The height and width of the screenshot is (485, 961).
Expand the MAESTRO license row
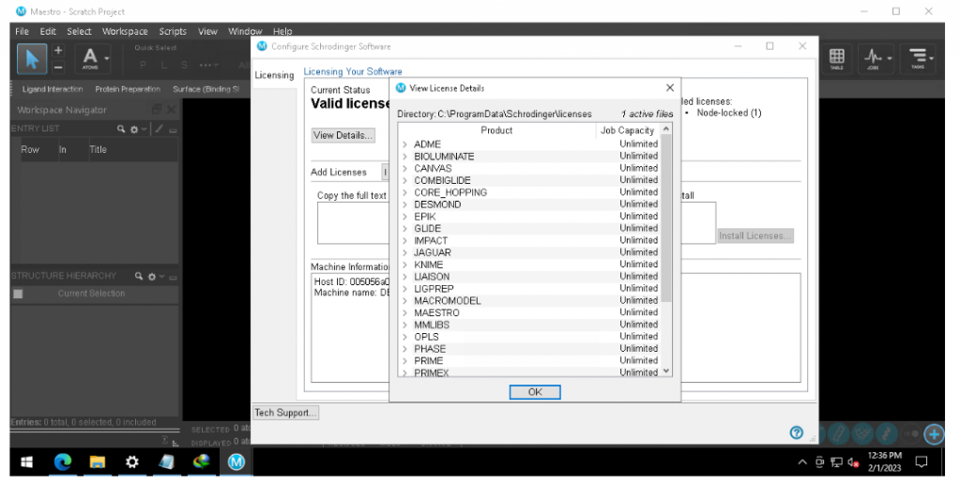[x=404, y=313]
